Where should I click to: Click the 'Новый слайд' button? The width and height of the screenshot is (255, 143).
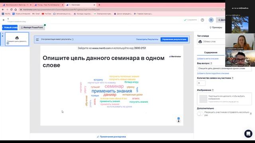[10, 27]
